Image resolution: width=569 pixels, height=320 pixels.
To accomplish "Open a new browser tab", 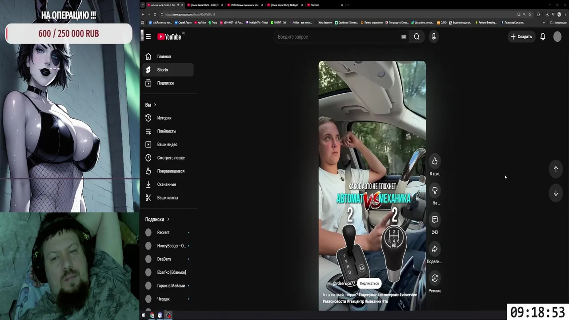I will (x=348, y=5).
